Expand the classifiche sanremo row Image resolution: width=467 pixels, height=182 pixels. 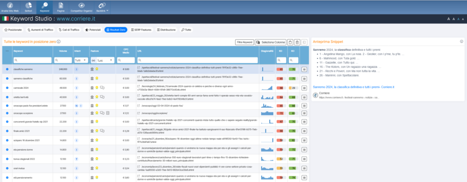(x=7, y=69)
